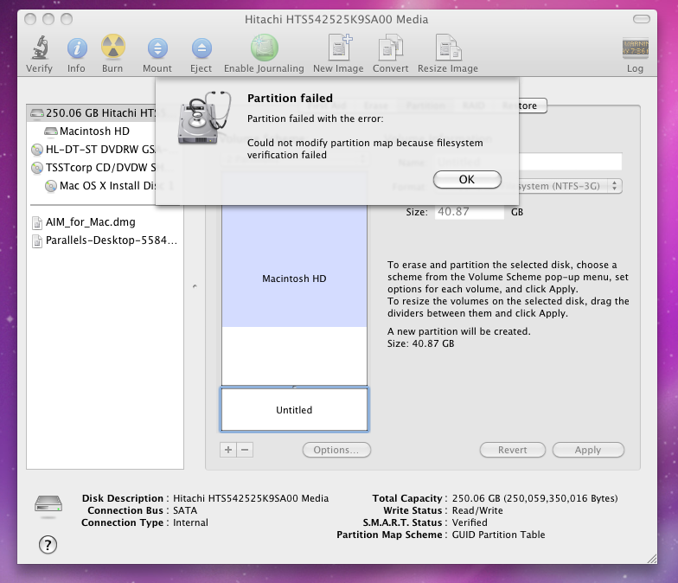Image resolution: width=678 pixels, height=583 pixels.
Task: Click the Mount toolbar icon
Action: (x=157, y=48)
